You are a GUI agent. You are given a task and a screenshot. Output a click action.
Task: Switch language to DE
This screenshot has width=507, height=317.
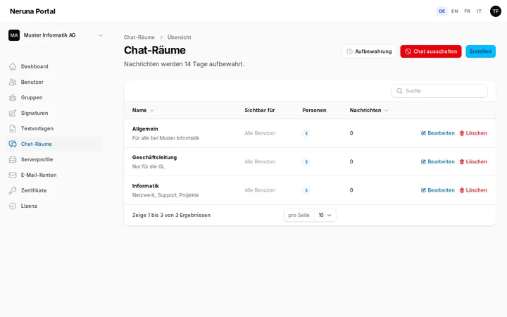point(442,11)
